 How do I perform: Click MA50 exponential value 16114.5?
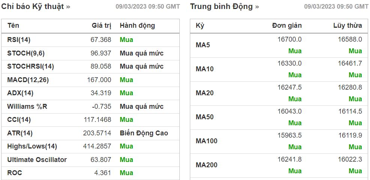(x=350, y=111)
